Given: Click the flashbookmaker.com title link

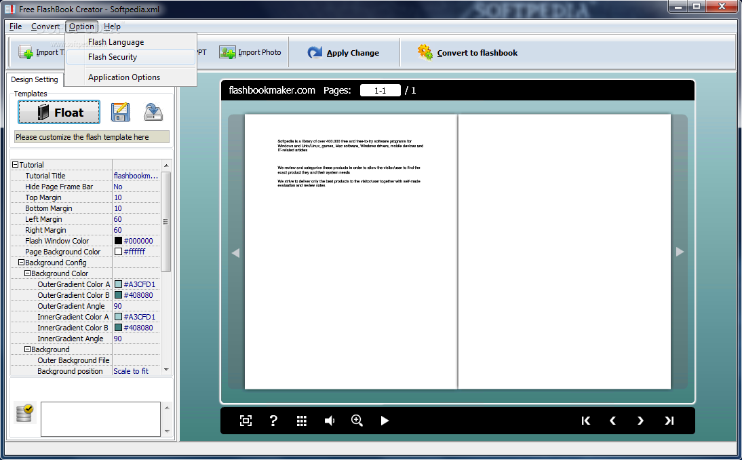Looking at the screenshot, I should point(271,90).
